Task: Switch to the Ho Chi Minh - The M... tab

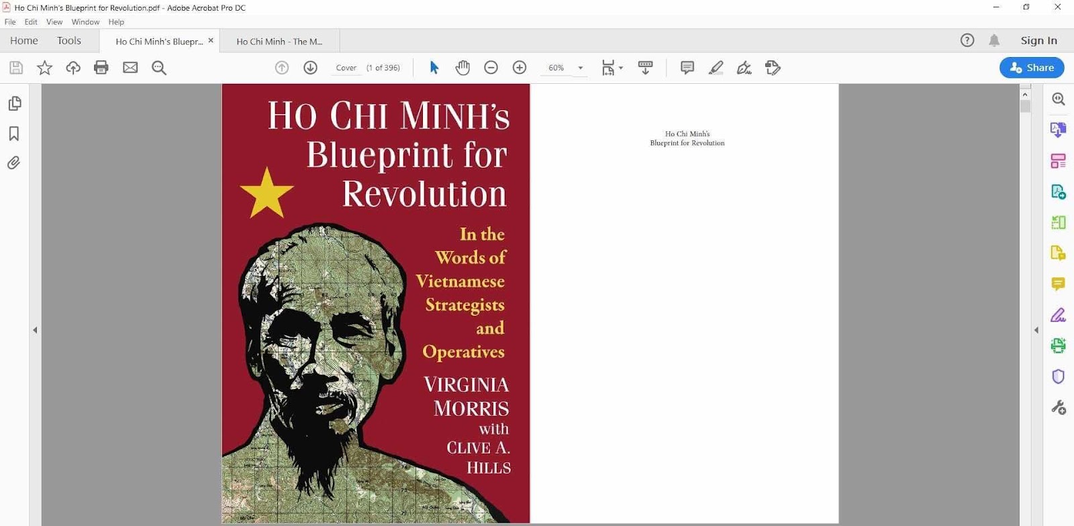Action: 279,42
